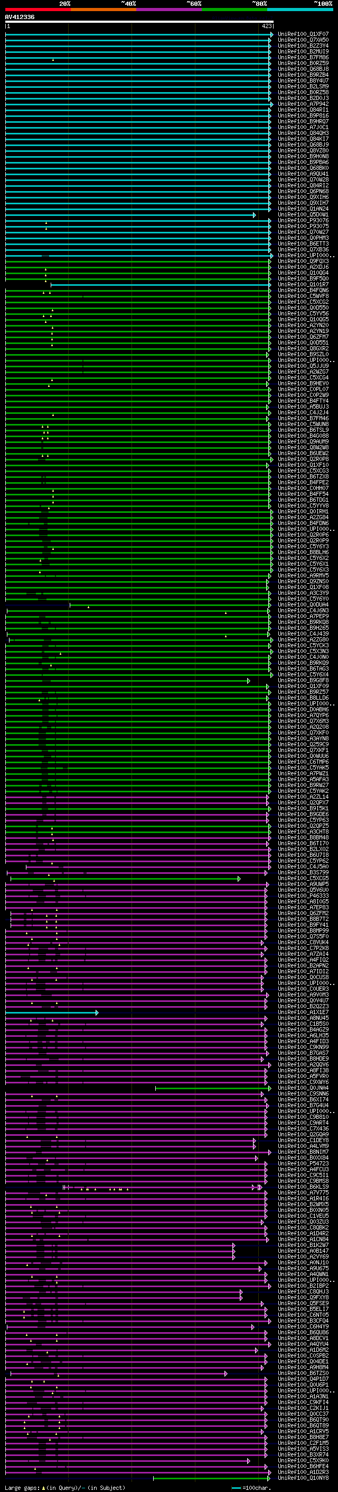Click the orange ~40% identity legend swatch
Screen dimensions: 338x1492
(104, 10)
